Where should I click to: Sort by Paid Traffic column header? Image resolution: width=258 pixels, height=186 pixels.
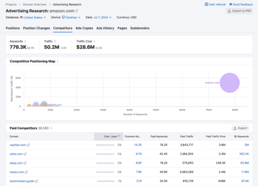tap(186, 136)
